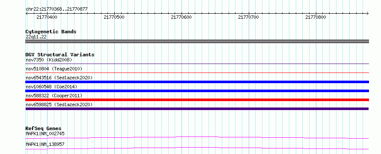Screen dimensions: 381x154
Task: Click ruler position 21770700
Action: [248, 17]
